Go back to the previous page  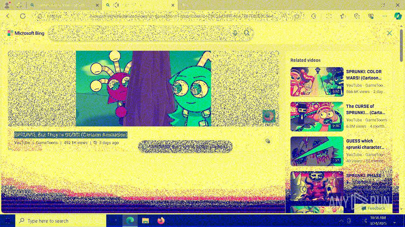click(x=8, y=16)
